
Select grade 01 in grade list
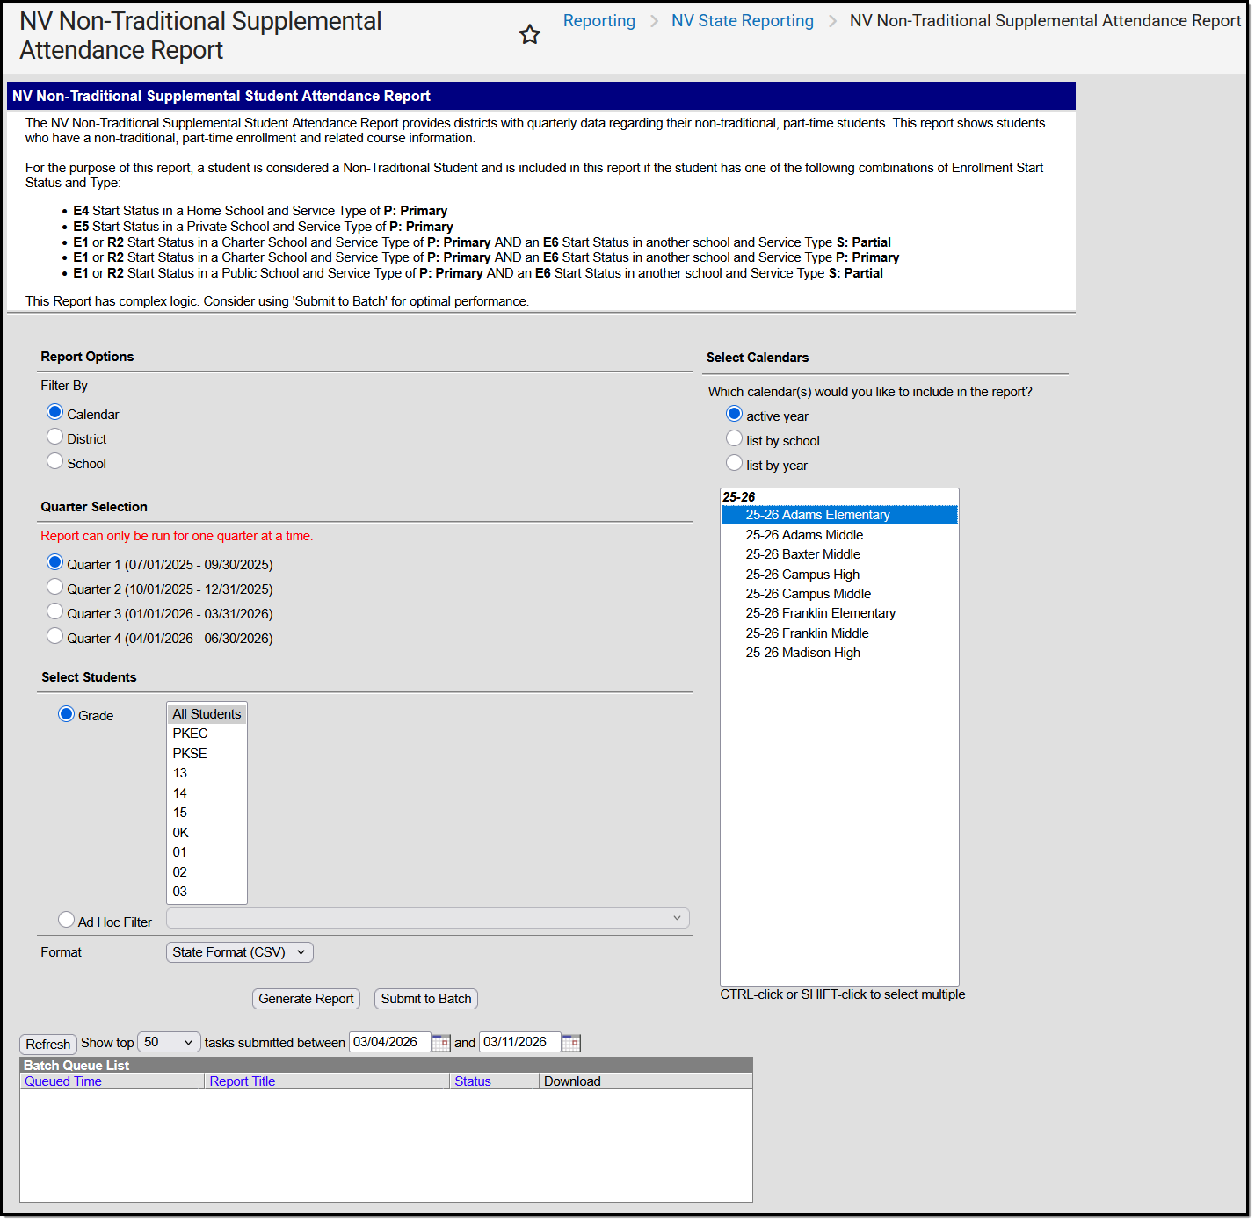click(x=207, y=852)
